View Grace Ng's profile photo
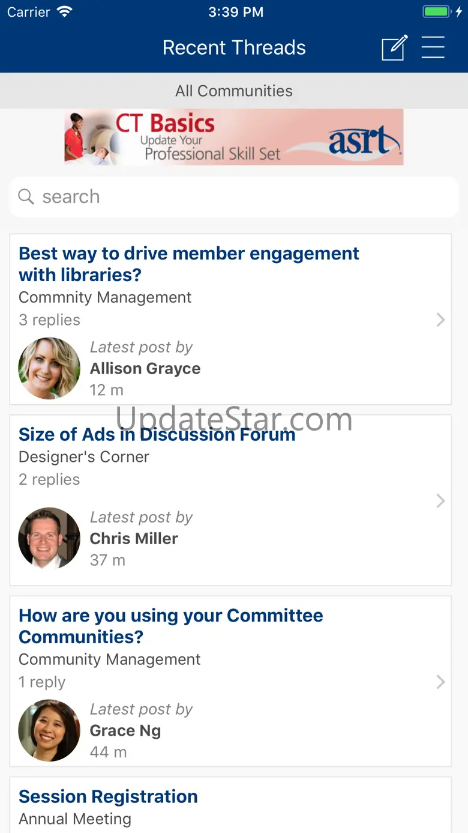Viewport: 468px width, 833px height. [x=49, y=730]
